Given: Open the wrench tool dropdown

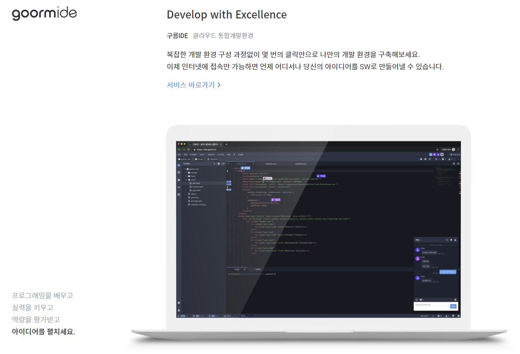Looking at the screenshot, I should pos(437,159).
